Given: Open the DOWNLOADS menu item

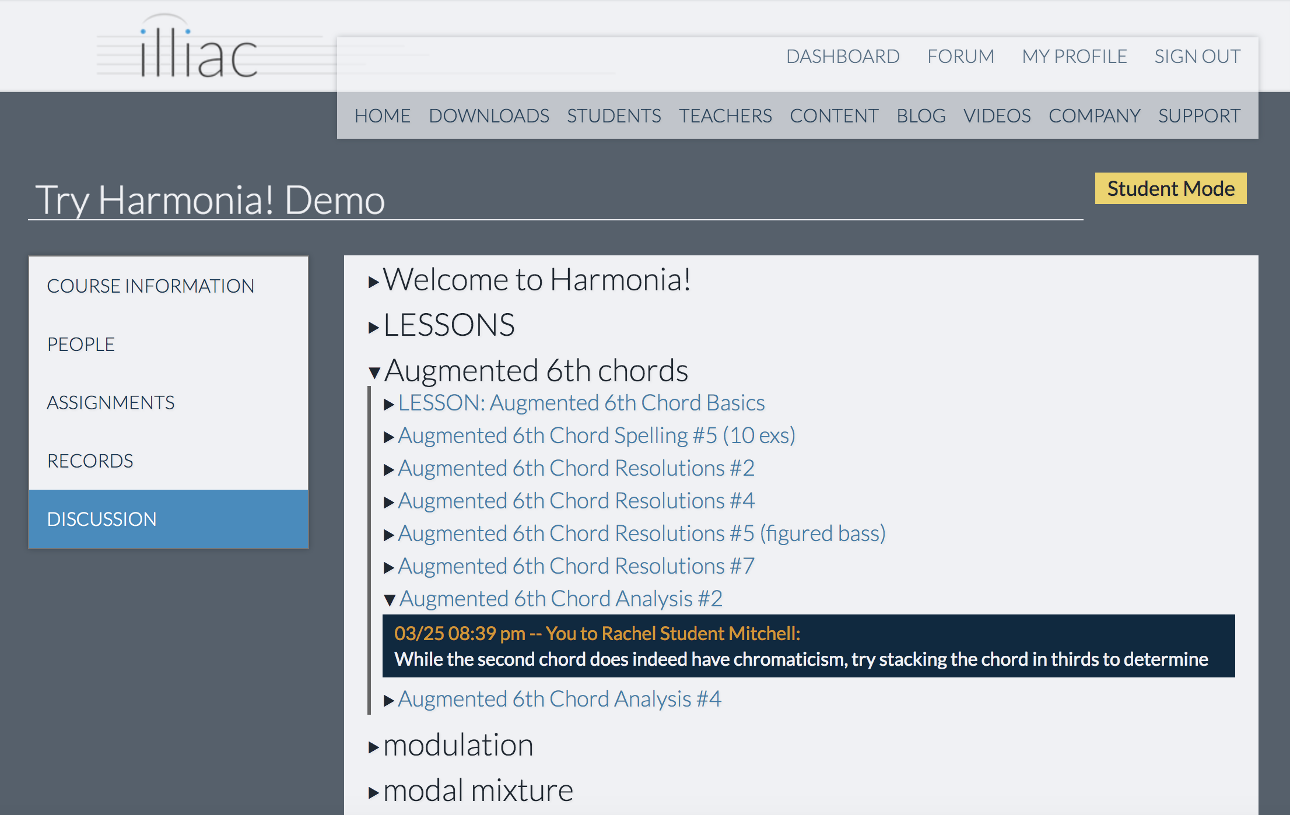Looking at the screenshot, I should point(489,116).
